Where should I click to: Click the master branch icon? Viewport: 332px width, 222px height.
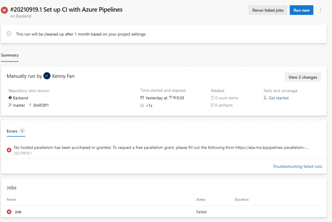point(10,105)
